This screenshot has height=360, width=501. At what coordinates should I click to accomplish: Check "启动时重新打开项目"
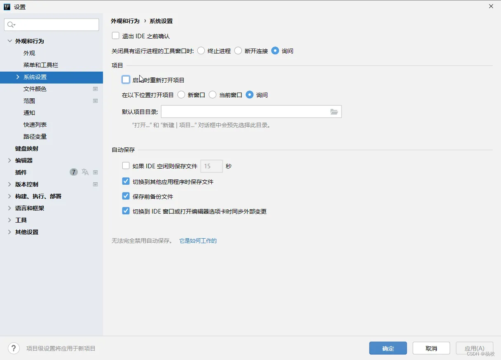click(x=126, y=79)
